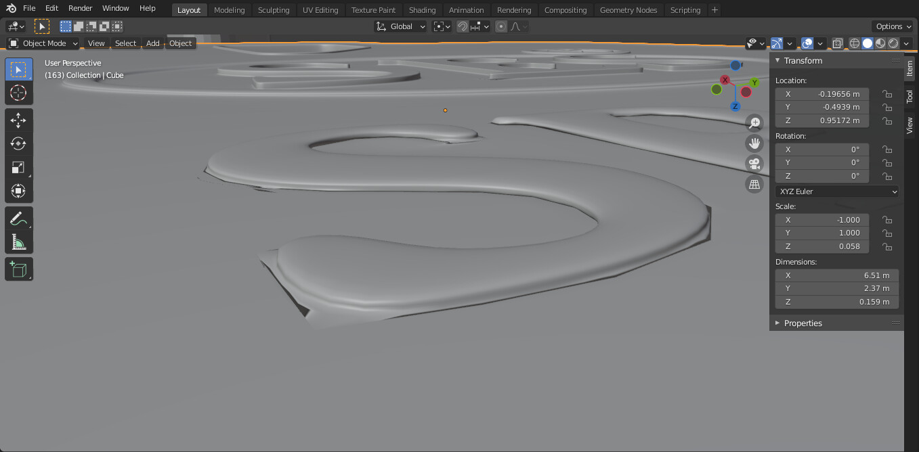This screenshot has height=452, width=919.
Task: Activate the Move tool
Action: click(18, 120)
